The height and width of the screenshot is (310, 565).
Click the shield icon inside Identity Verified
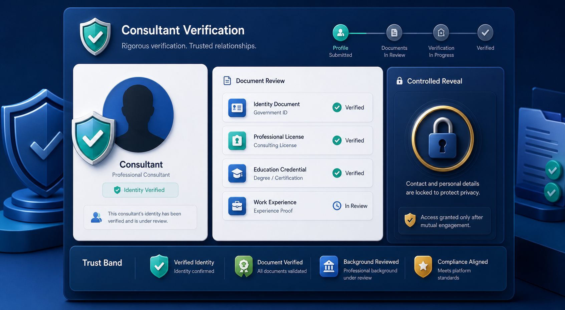117,190
